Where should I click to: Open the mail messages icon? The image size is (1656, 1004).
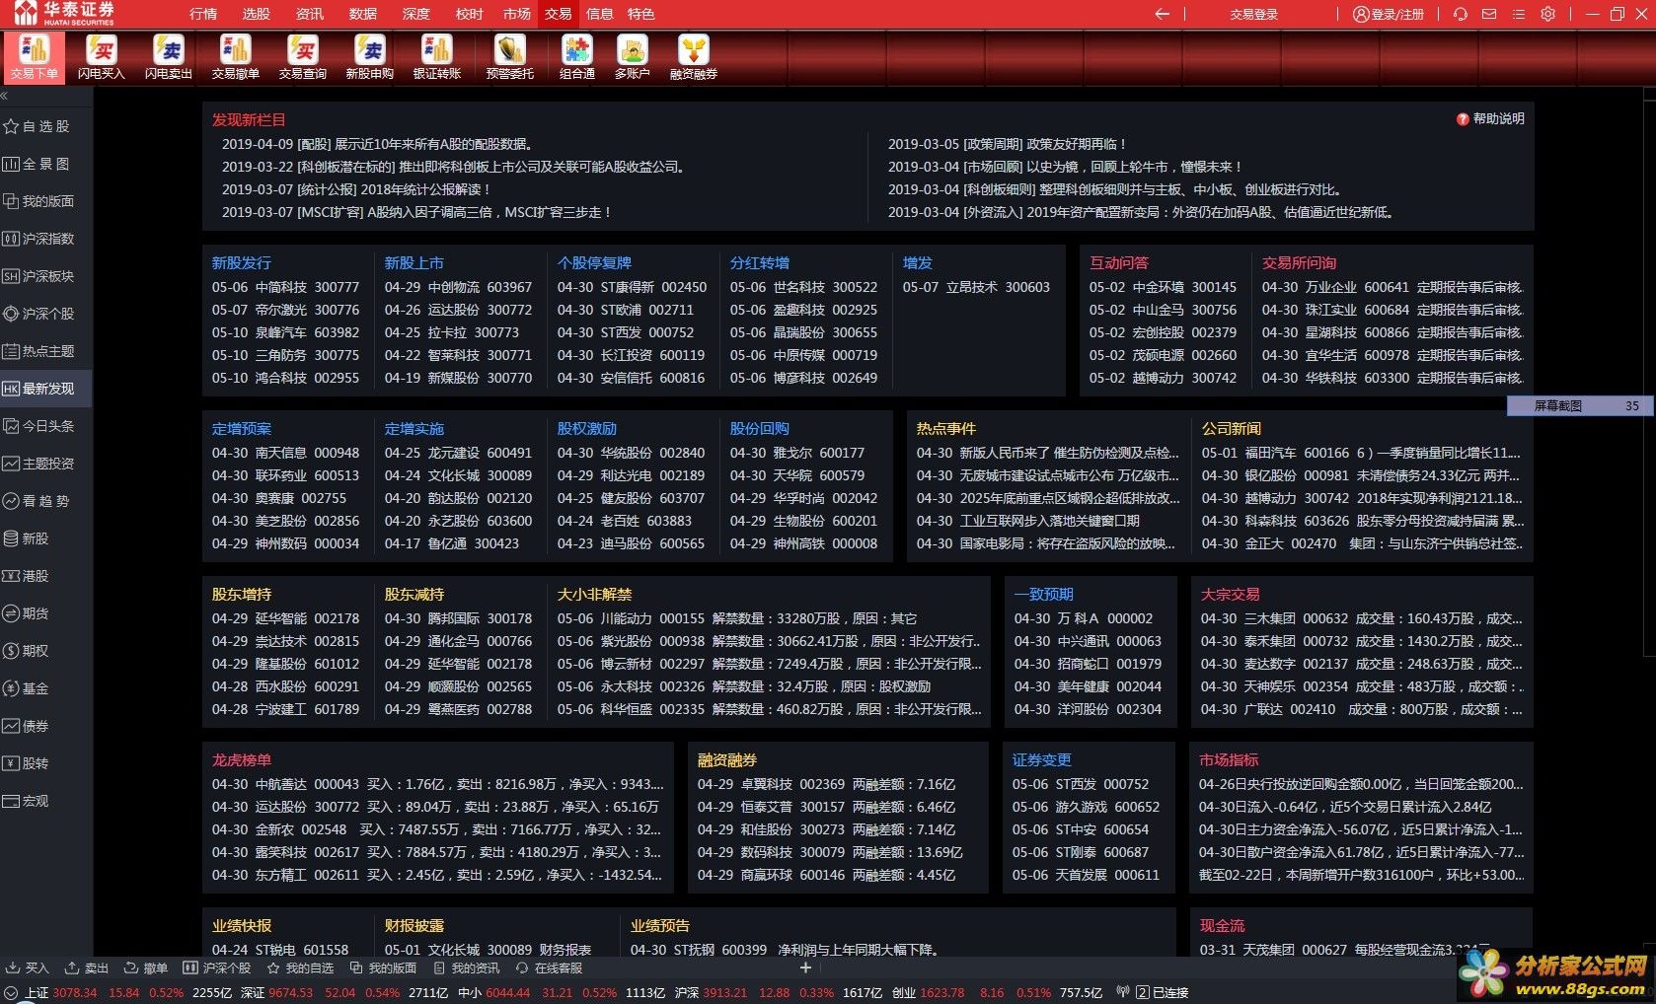(1489, 14)
